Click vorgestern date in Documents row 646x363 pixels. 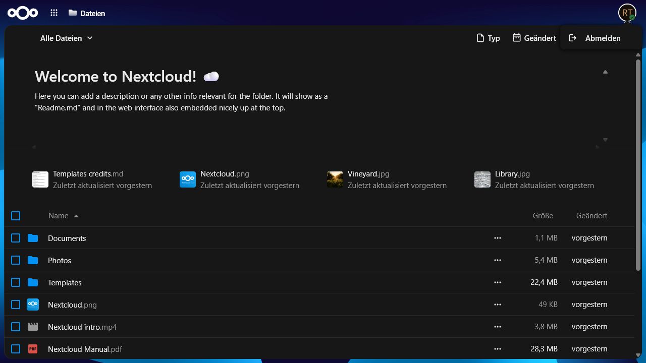tap(589, 238)
